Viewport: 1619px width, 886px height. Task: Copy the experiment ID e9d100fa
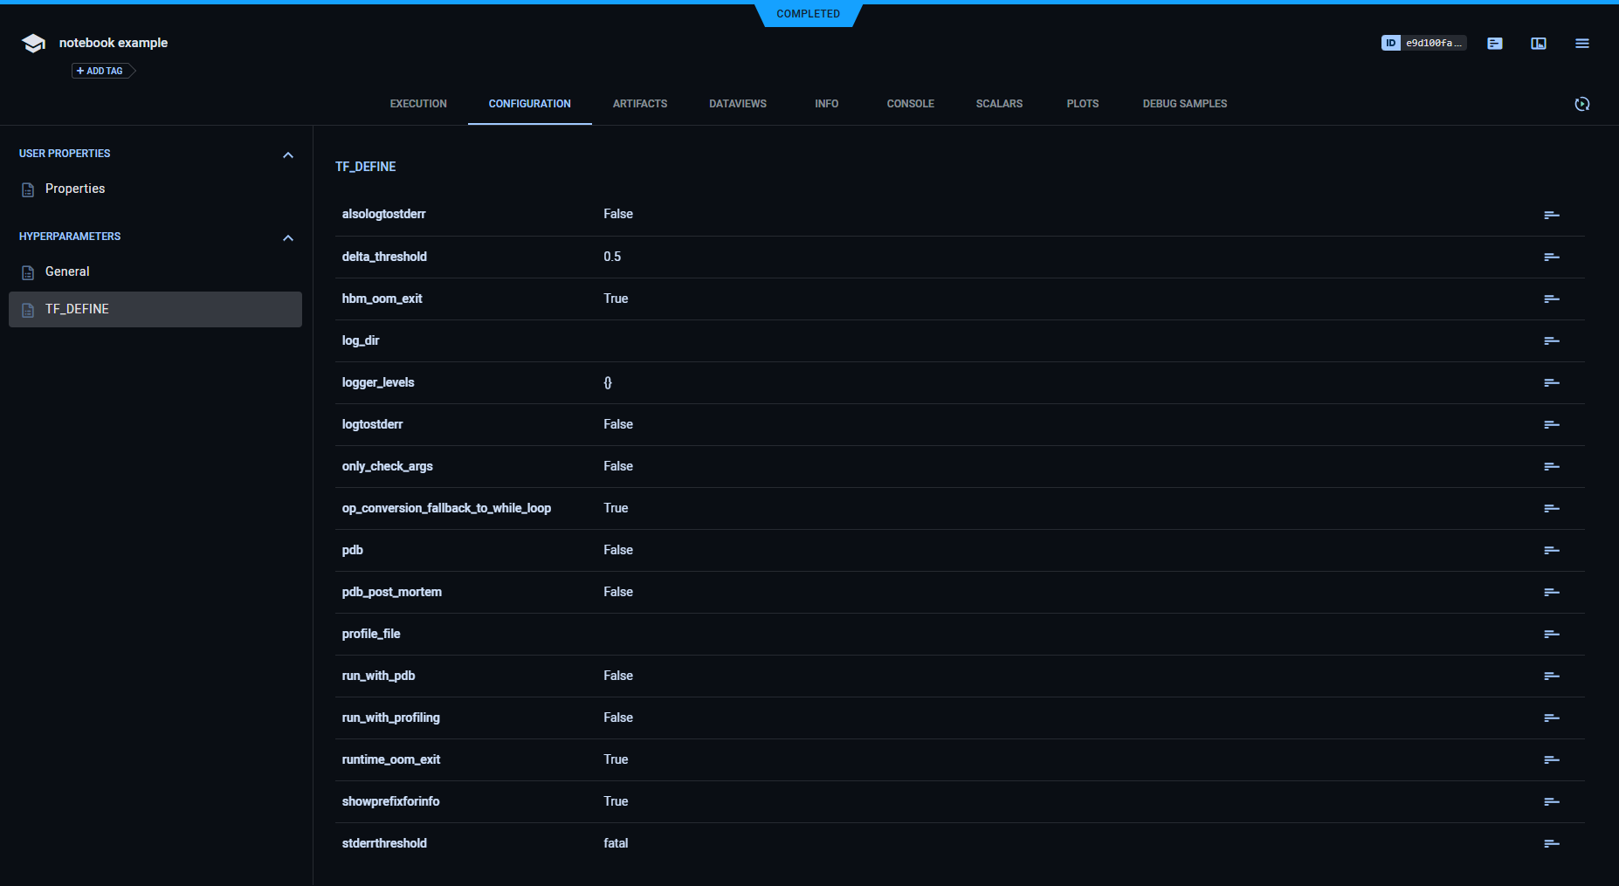tap(1423, 43)
